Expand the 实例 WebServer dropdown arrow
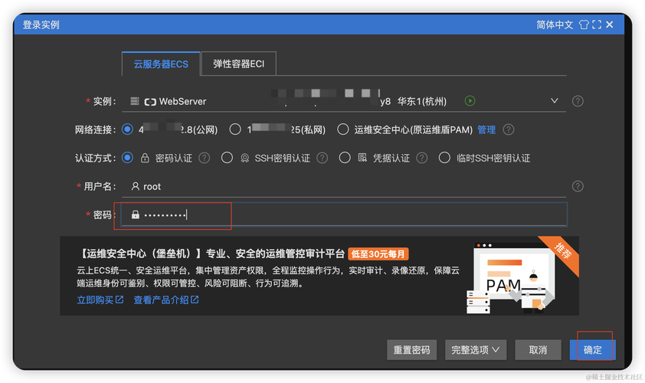 pos(554,101)
